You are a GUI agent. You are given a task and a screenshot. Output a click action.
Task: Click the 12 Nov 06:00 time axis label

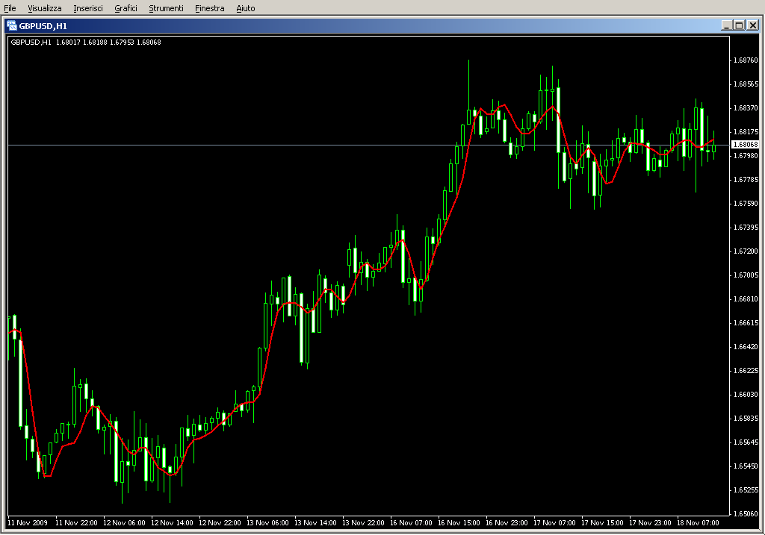tap(124, 523)
